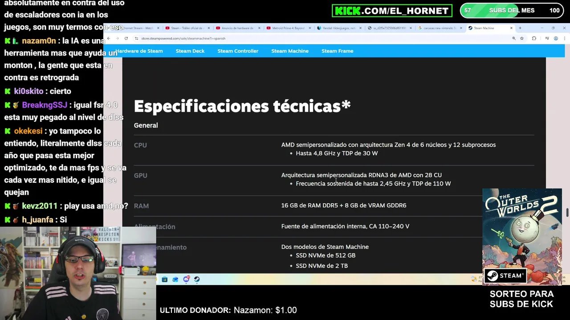Click the Ultimo Donador Nazamon text
Viewport: 570px width, 320px height.
click(228, 310)
